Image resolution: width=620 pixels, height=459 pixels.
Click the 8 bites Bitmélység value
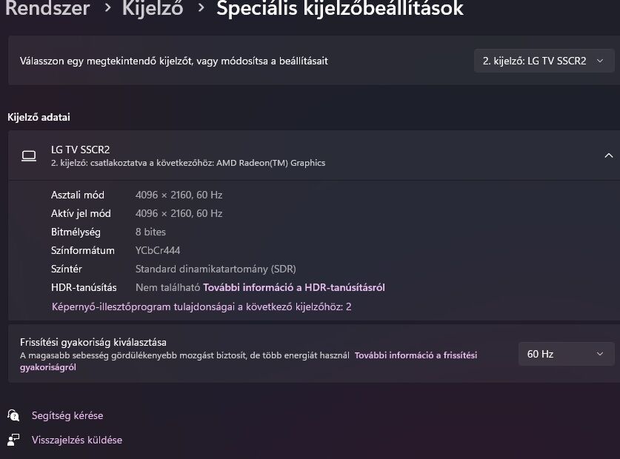point(150,232)
